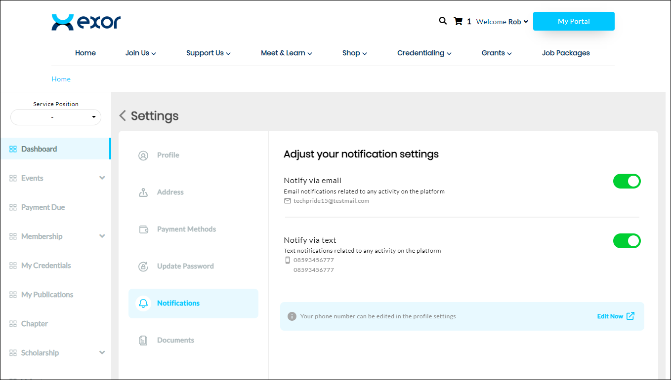This screenshot has height=380, width=671.
Task: Click the Address location pin icon
Action: [143, 192]
